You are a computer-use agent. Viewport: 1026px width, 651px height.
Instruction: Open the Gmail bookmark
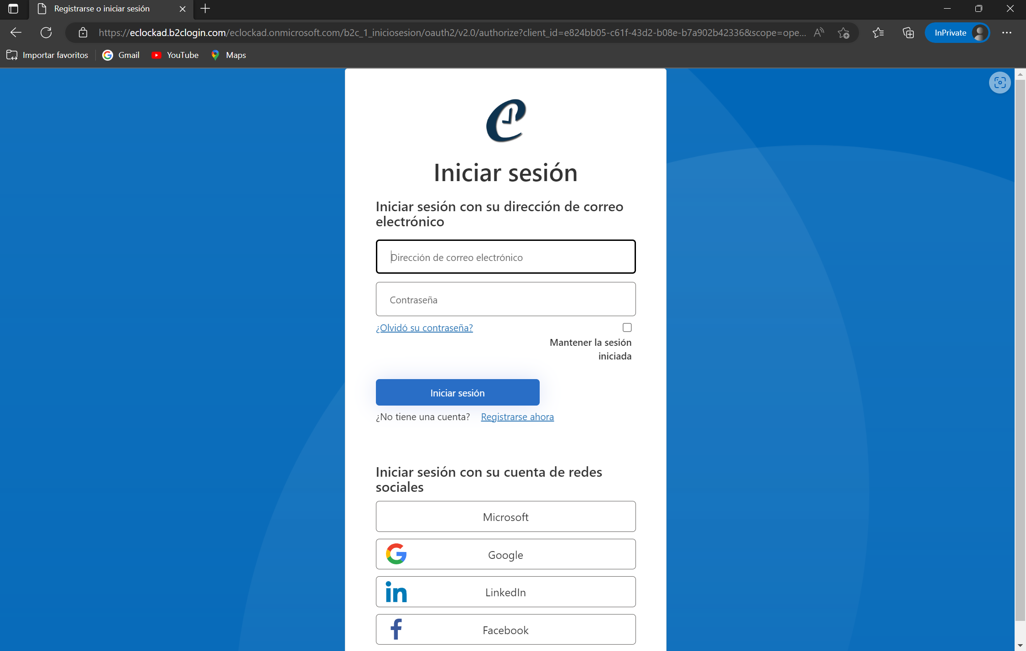tap(121, 55)
